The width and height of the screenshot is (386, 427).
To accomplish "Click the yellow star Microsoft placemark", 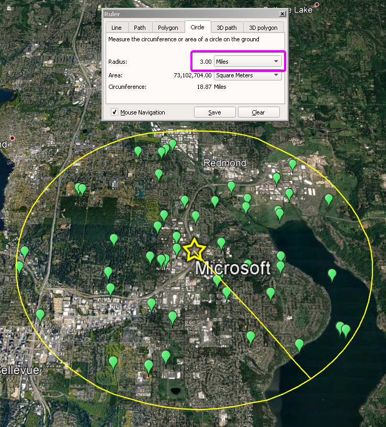I will tap(195, 250).
